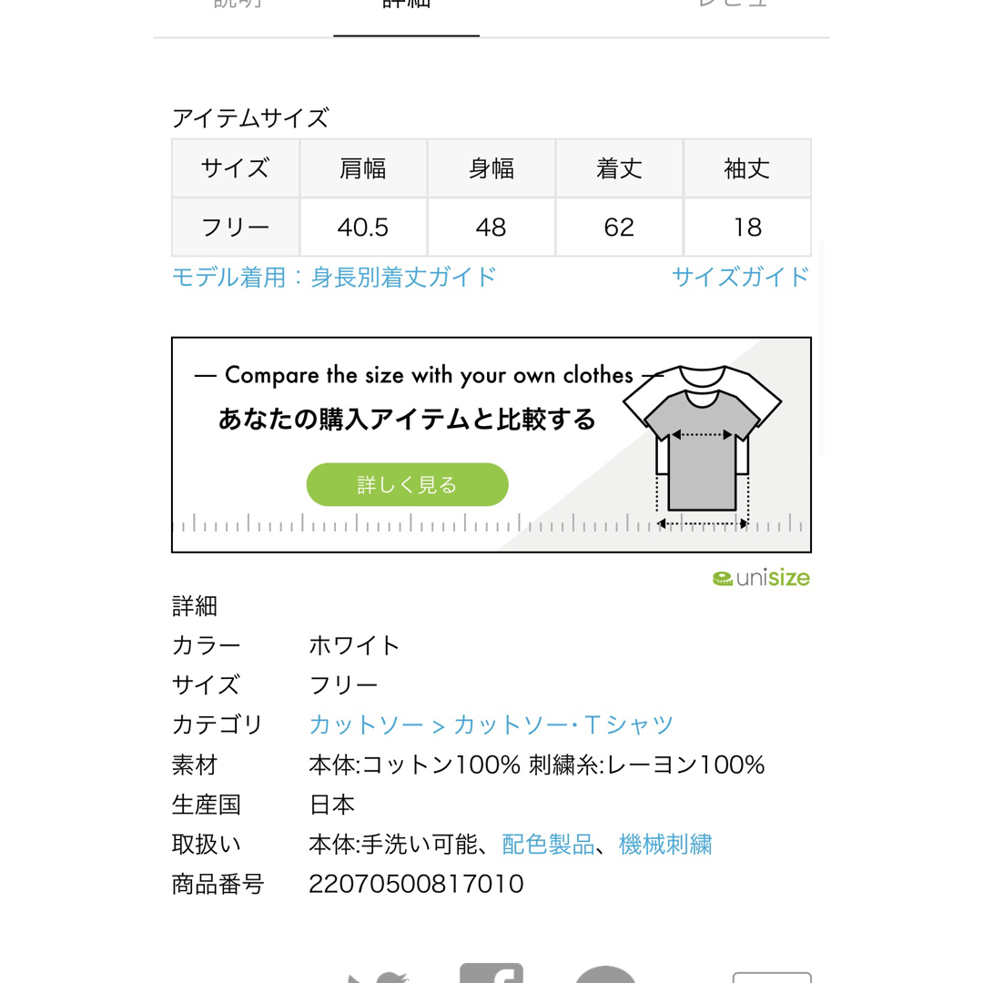Click the green 詳しく見る button

[x=408, y=484]
